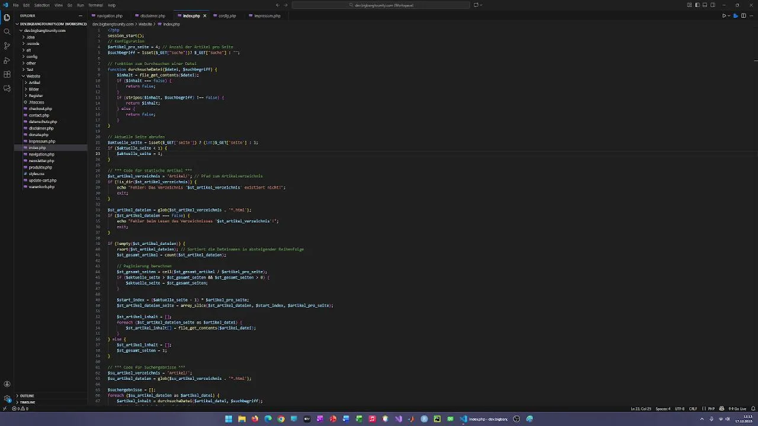Click the Website breadcrumb segment
Image resolution: width=758 pixels, height=426 pixels.
(x=145, y=24)
